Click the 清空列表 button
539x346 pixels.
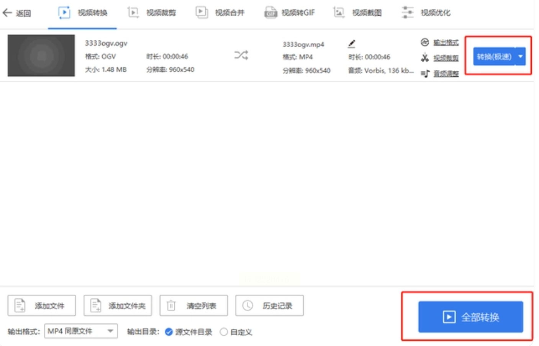(193, 305)
